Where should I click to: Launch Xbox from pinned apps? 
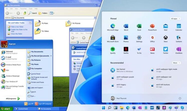tap(166, 39)
